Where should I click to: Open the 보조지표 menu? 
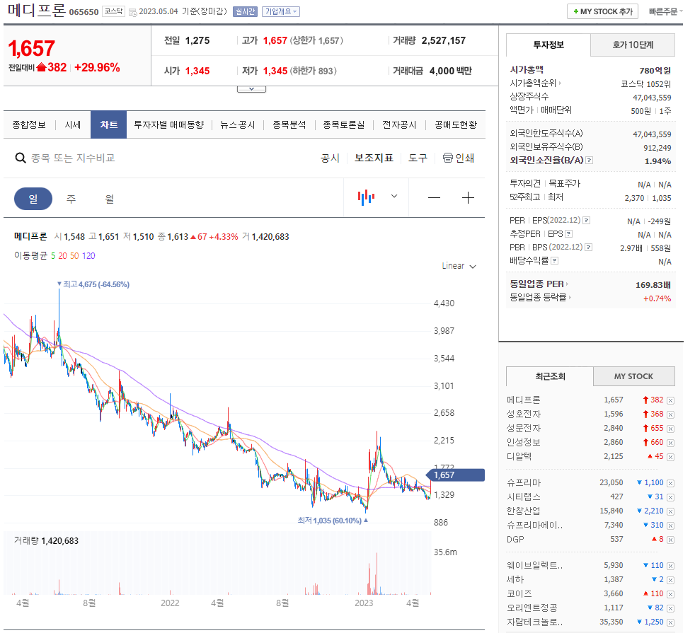pyautogui.click(x=374, y=158)
